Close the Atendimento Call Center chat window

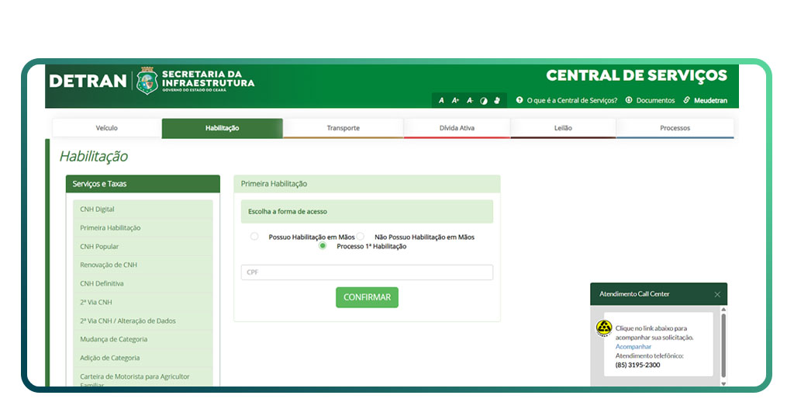(x=717, y=294)
